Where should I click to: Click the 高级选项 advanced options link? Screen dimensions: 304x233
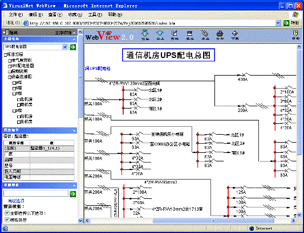pos(16,201)
